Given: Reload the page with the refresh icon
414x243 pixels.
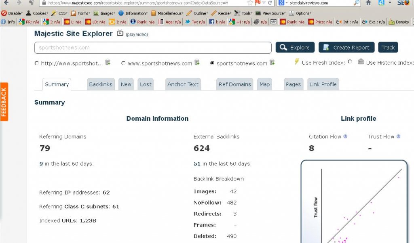Looking at the screenshot, I should (270, 3).
